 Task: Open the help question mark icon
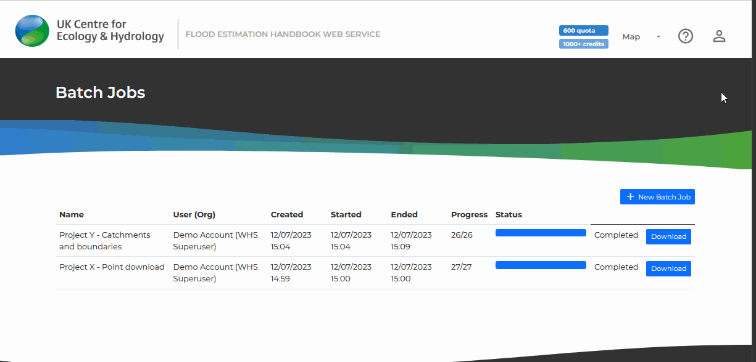click(685, 36)
